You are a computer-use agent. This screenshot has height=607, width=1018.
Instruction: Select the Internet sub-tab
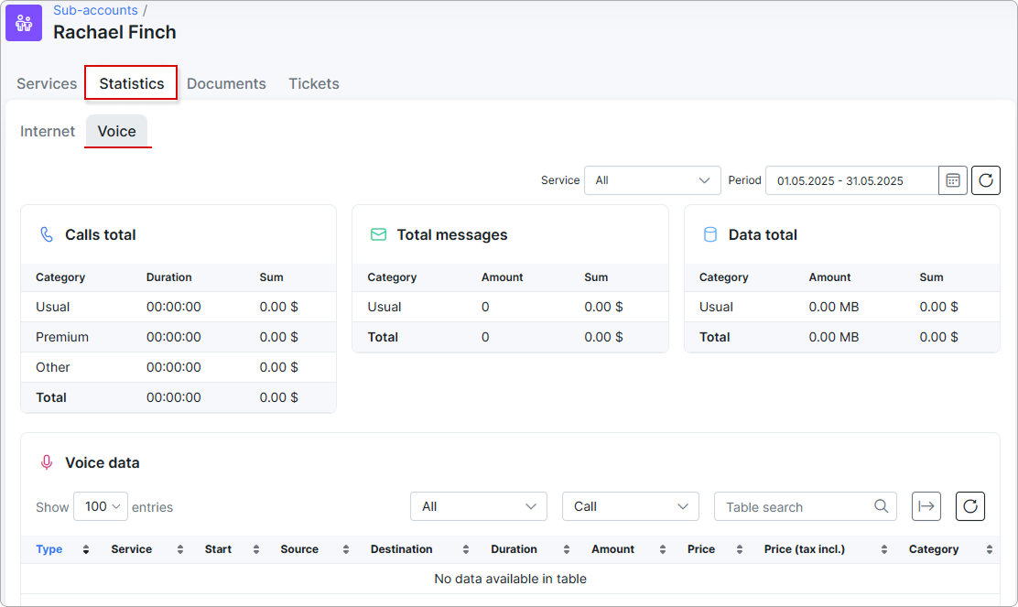point(48,131)
